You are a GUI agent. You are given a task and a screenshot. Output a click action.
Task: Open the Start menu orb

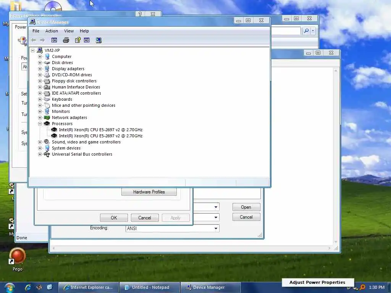[x=9, y=288]
